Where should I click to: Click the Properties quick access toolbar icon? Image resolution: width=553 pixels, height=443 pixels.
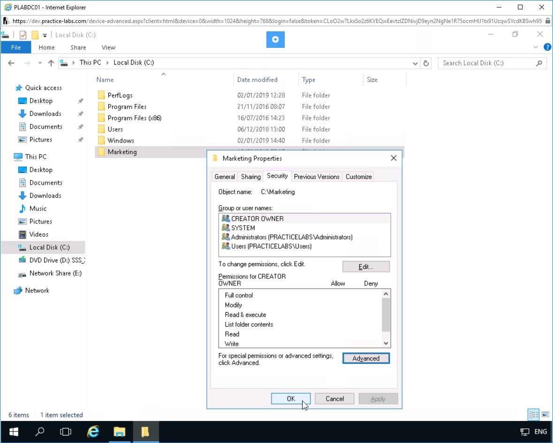click(x=23, y=35)
